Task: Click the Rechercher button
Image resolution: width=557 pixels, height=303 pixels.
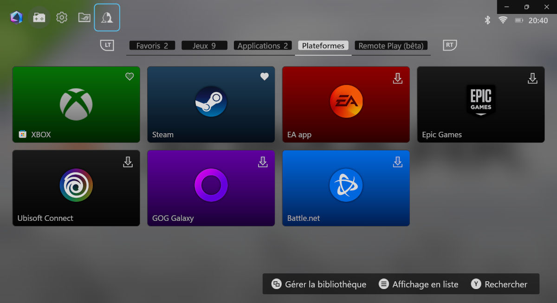Action: coord(499,284)
